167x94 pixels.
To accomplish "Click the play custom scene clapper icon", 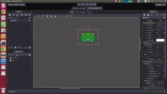I will click(x=91, y=4).
